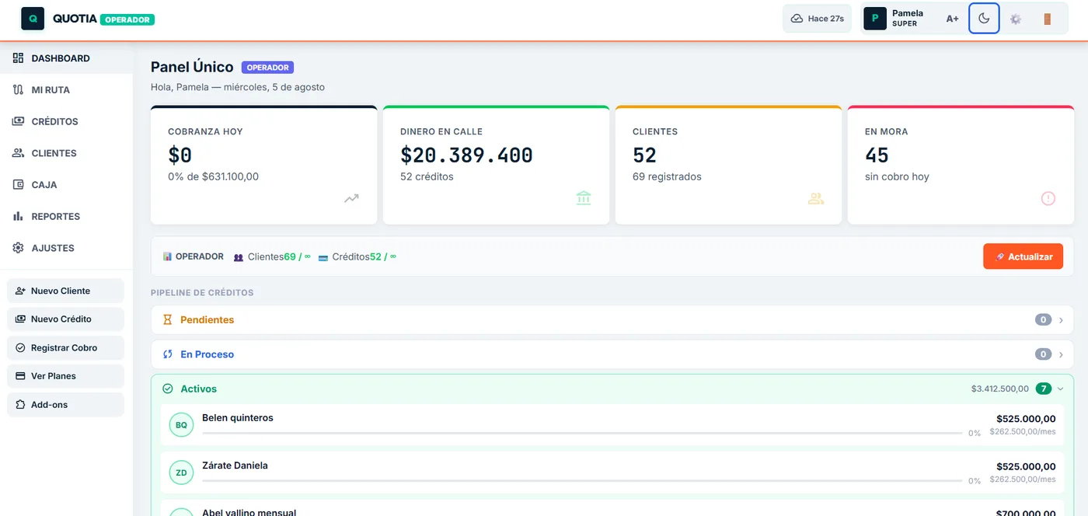1088x516 pixels.
Task: Click the alert icon in En Mora card
Action: click(x=1048, y=198)
